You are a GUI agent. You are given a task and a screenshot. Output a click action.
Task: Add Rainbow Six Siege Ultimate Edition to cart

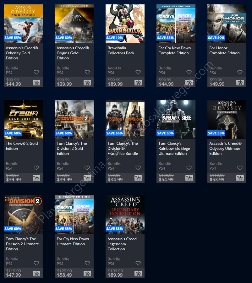(189, 178)
